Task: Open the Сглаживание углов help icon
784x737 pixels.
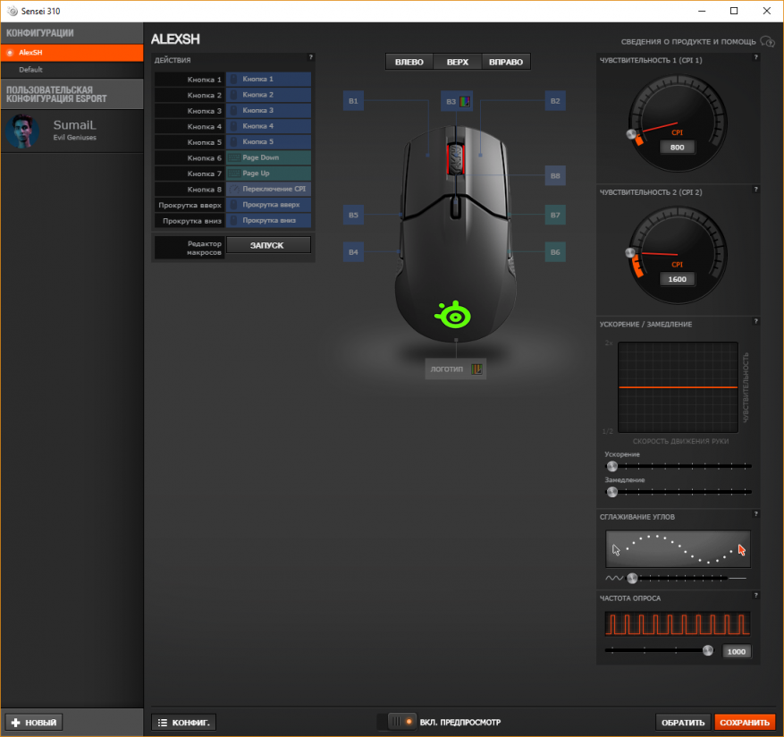Action: tap(755, 514)
